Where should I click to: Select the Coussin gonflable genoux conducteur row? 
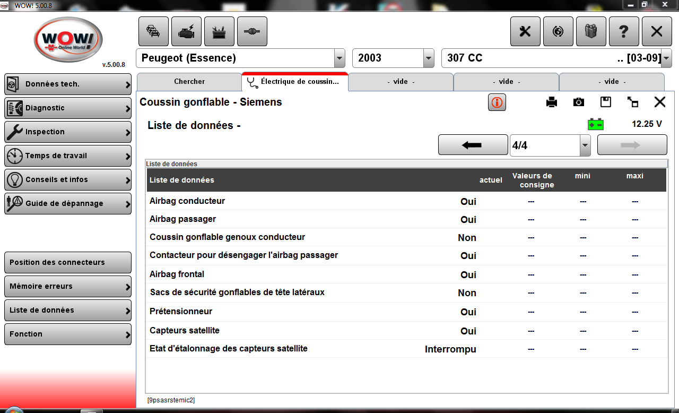406,237
